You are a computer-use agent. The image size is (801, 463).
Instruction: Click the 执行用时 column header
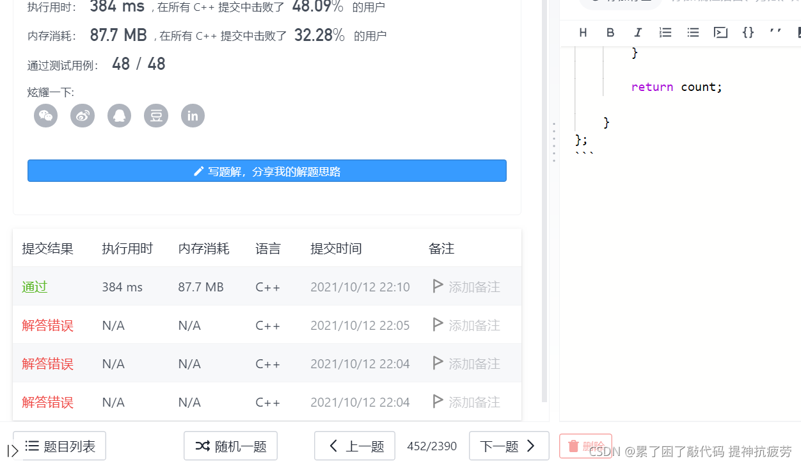pyautogui.click(x=127, y=248)
